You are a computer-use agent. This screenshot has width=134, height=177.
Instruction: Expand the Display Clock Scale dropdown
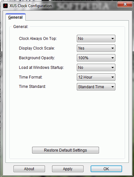coord(96,48)
